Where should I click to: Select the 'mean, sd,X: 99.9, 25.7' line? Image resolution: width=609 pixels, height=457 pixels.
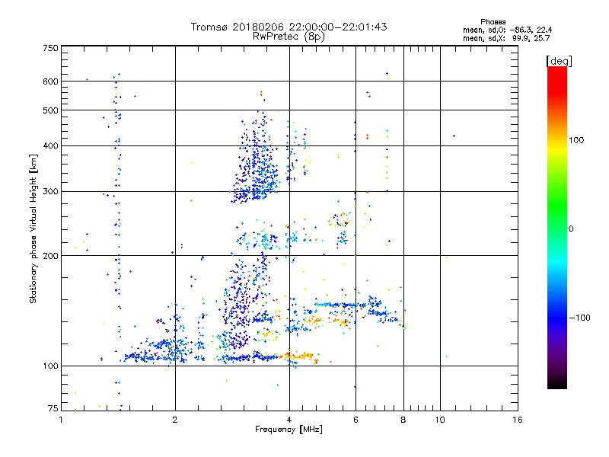point(506,38)
